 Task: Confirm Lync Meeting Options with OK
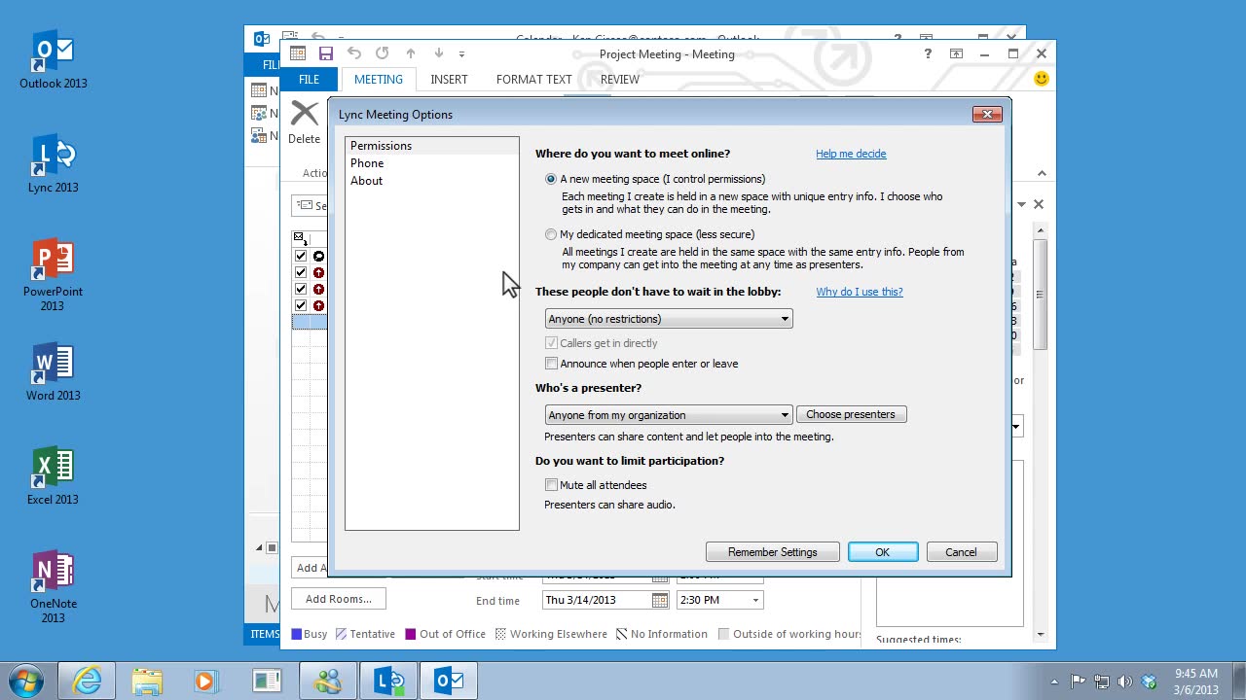(883, 552)
